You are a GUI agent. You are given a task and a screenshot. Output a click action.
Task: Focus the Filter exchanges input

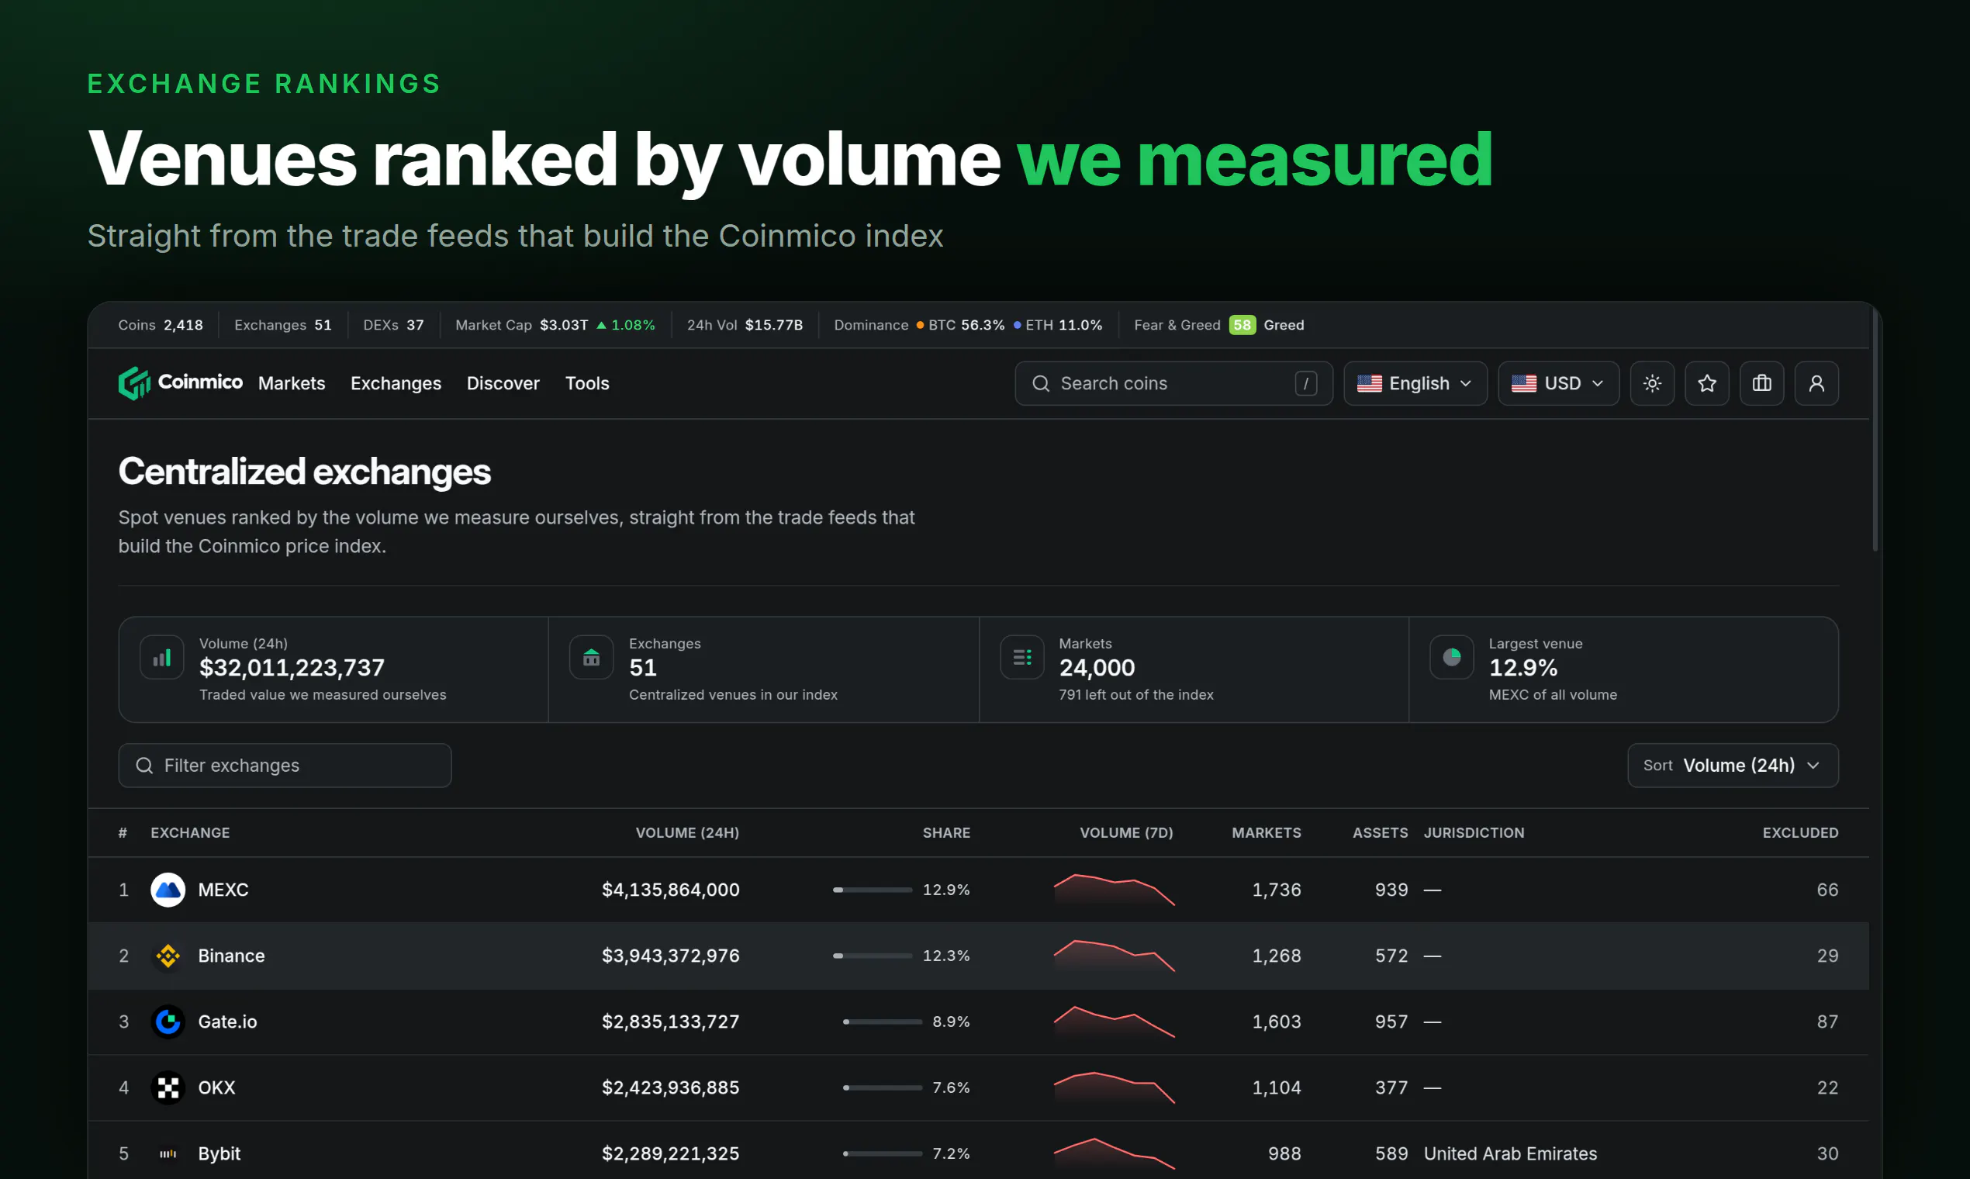(x=285, y=766)
